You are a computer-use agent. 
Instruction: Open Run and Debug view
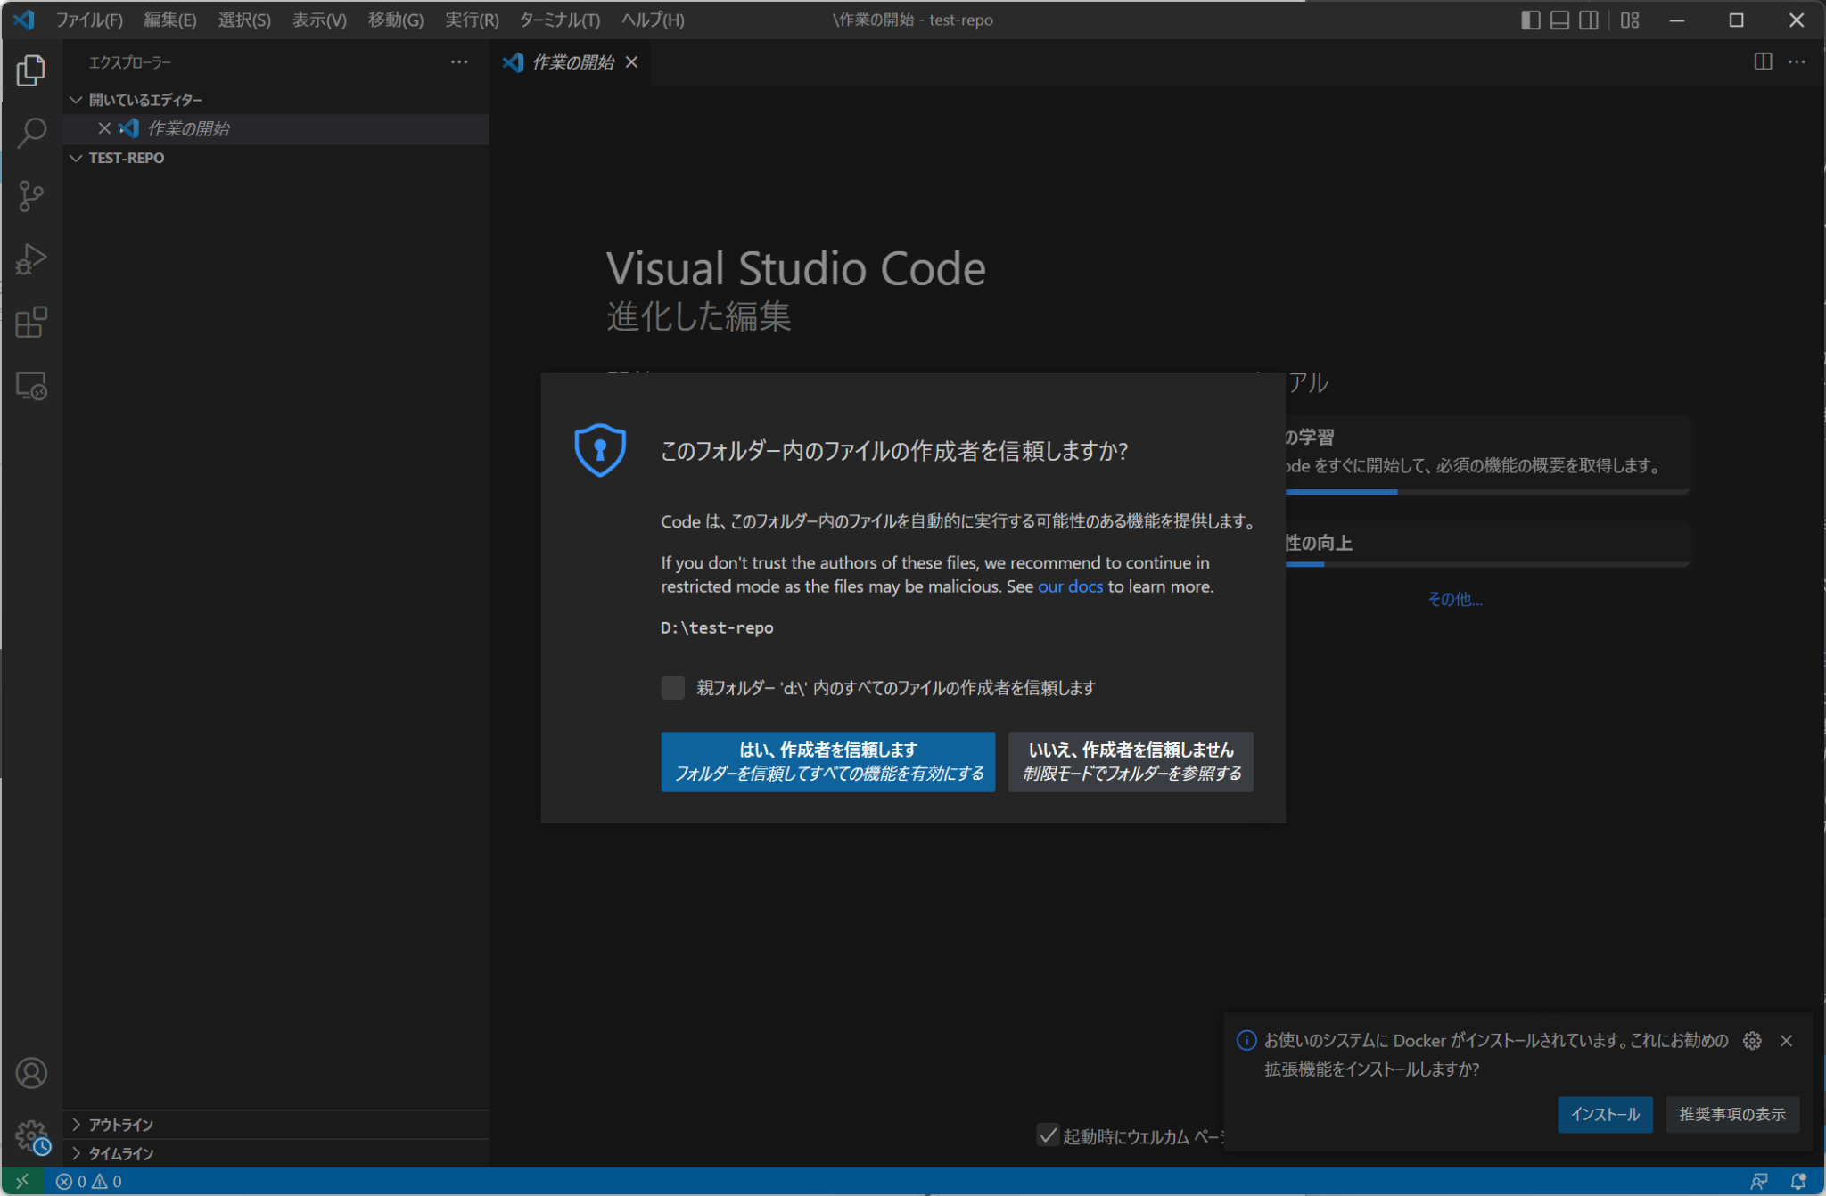[x=31, y=259]
